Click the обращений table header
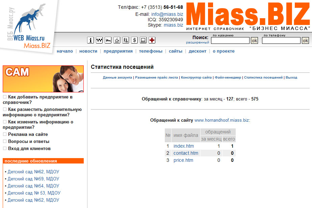312x208 pixels. point(218,132)
